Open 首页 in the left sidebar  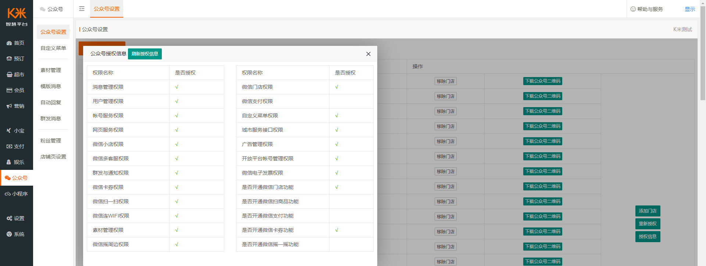(16, 43)
